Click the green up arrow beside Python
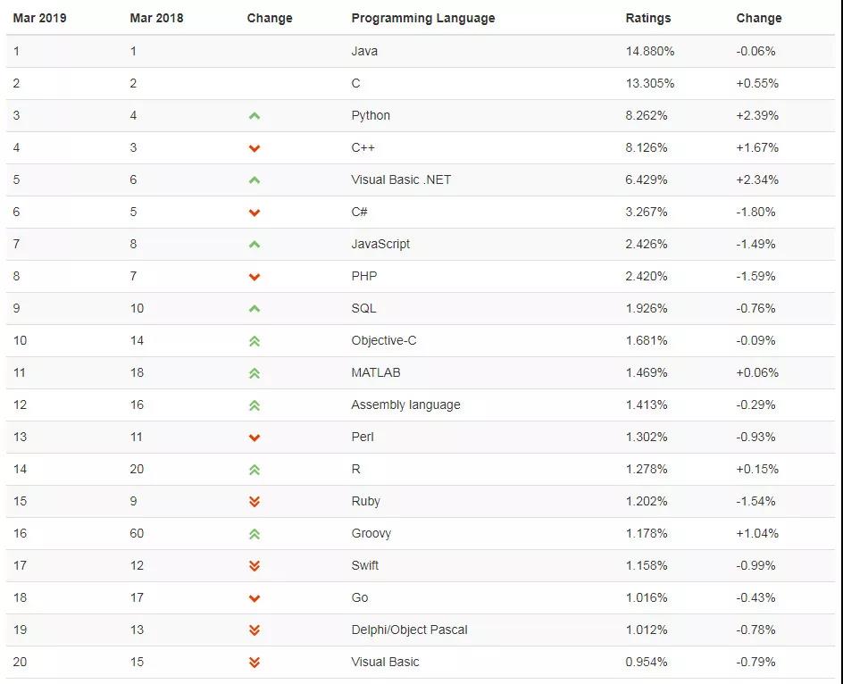The width and height of the screenshot is (843, 684). point(255,115)
